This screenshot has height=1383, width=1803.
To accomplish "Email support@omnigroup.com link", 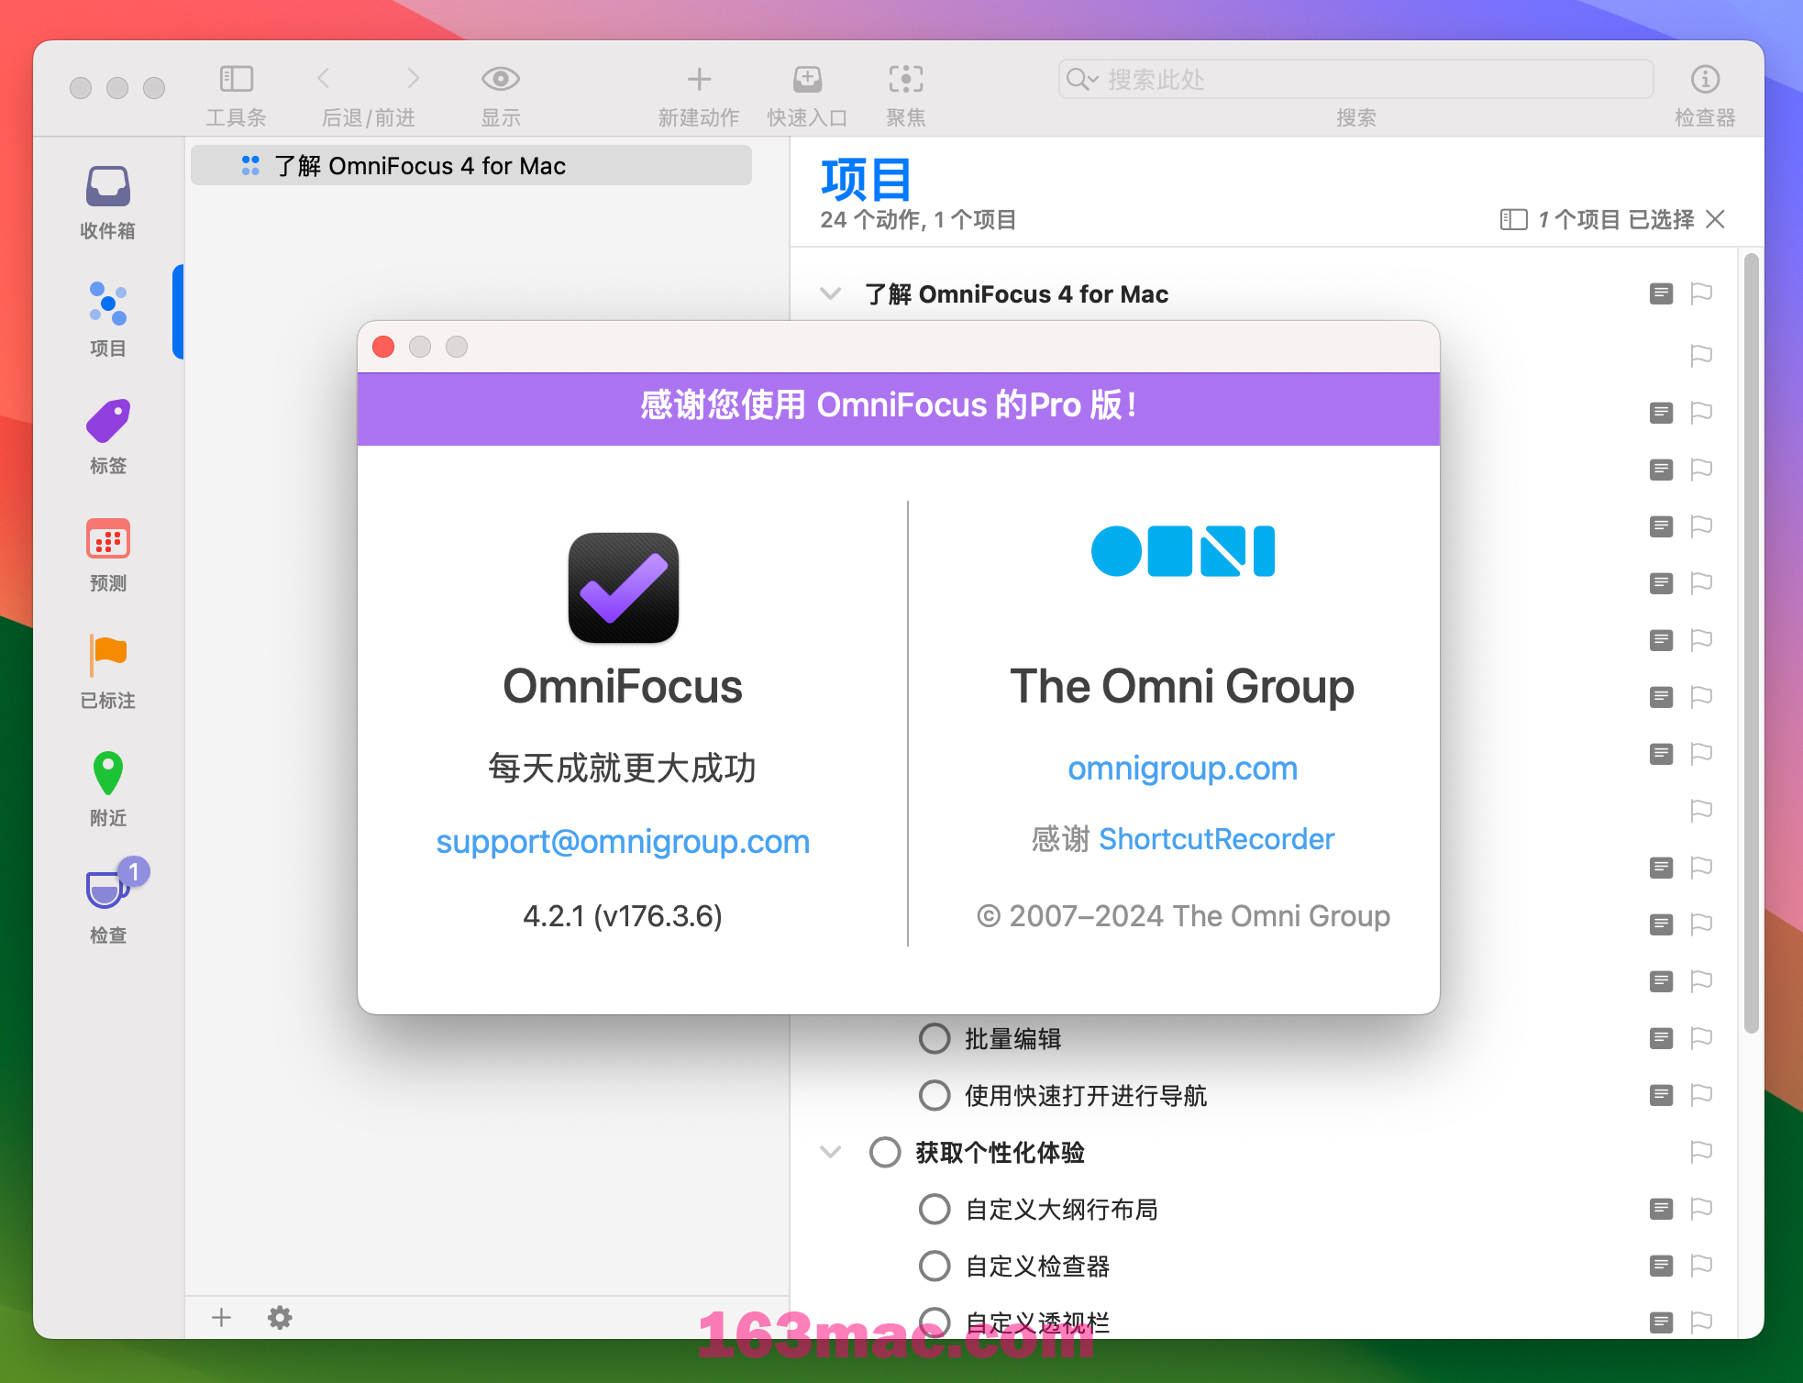I will 623,842.
